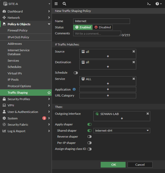Click the Traffic Shaping favorite star
The height and width of the screenshot is (173, 165).
click(x=49, y=93)
